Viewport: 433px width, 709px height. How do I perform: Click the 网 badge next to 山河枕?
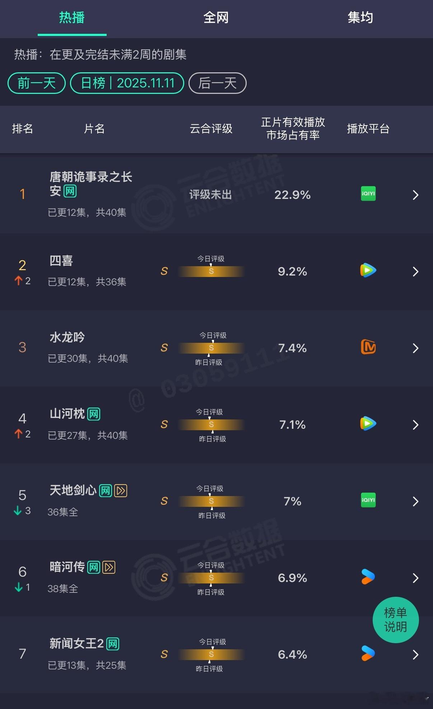point(94,414)
